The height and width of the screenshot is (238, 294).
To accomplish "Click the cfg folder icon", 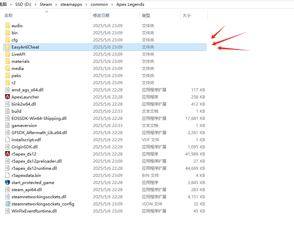I will [7, 40].
